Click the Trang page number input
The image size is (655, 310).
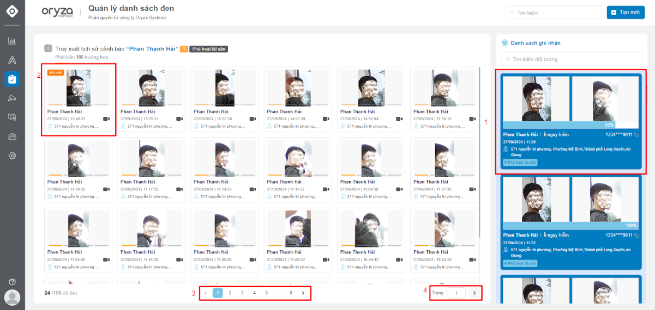[x=456, y=293]
